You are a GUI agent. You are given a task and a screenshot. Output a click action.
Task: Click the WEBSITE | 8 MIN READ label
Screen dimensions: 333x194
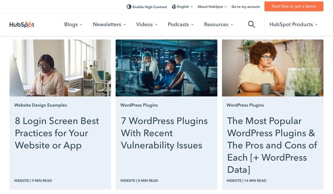click(x=139, y=181)
